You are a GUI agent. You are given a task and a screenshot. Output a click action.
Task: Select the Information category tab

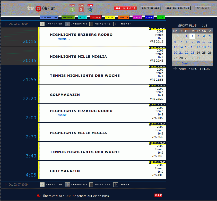point(49,17)
